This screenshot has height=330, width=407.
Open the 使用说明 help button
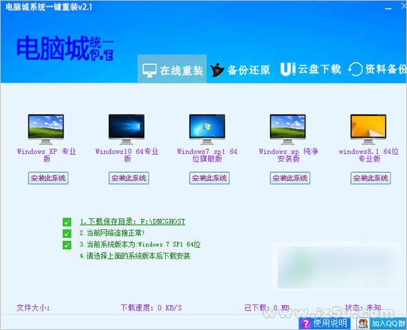(x=325, y=323)
